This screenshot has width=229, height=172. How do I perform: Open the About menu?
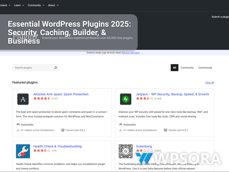click(51, 5)
